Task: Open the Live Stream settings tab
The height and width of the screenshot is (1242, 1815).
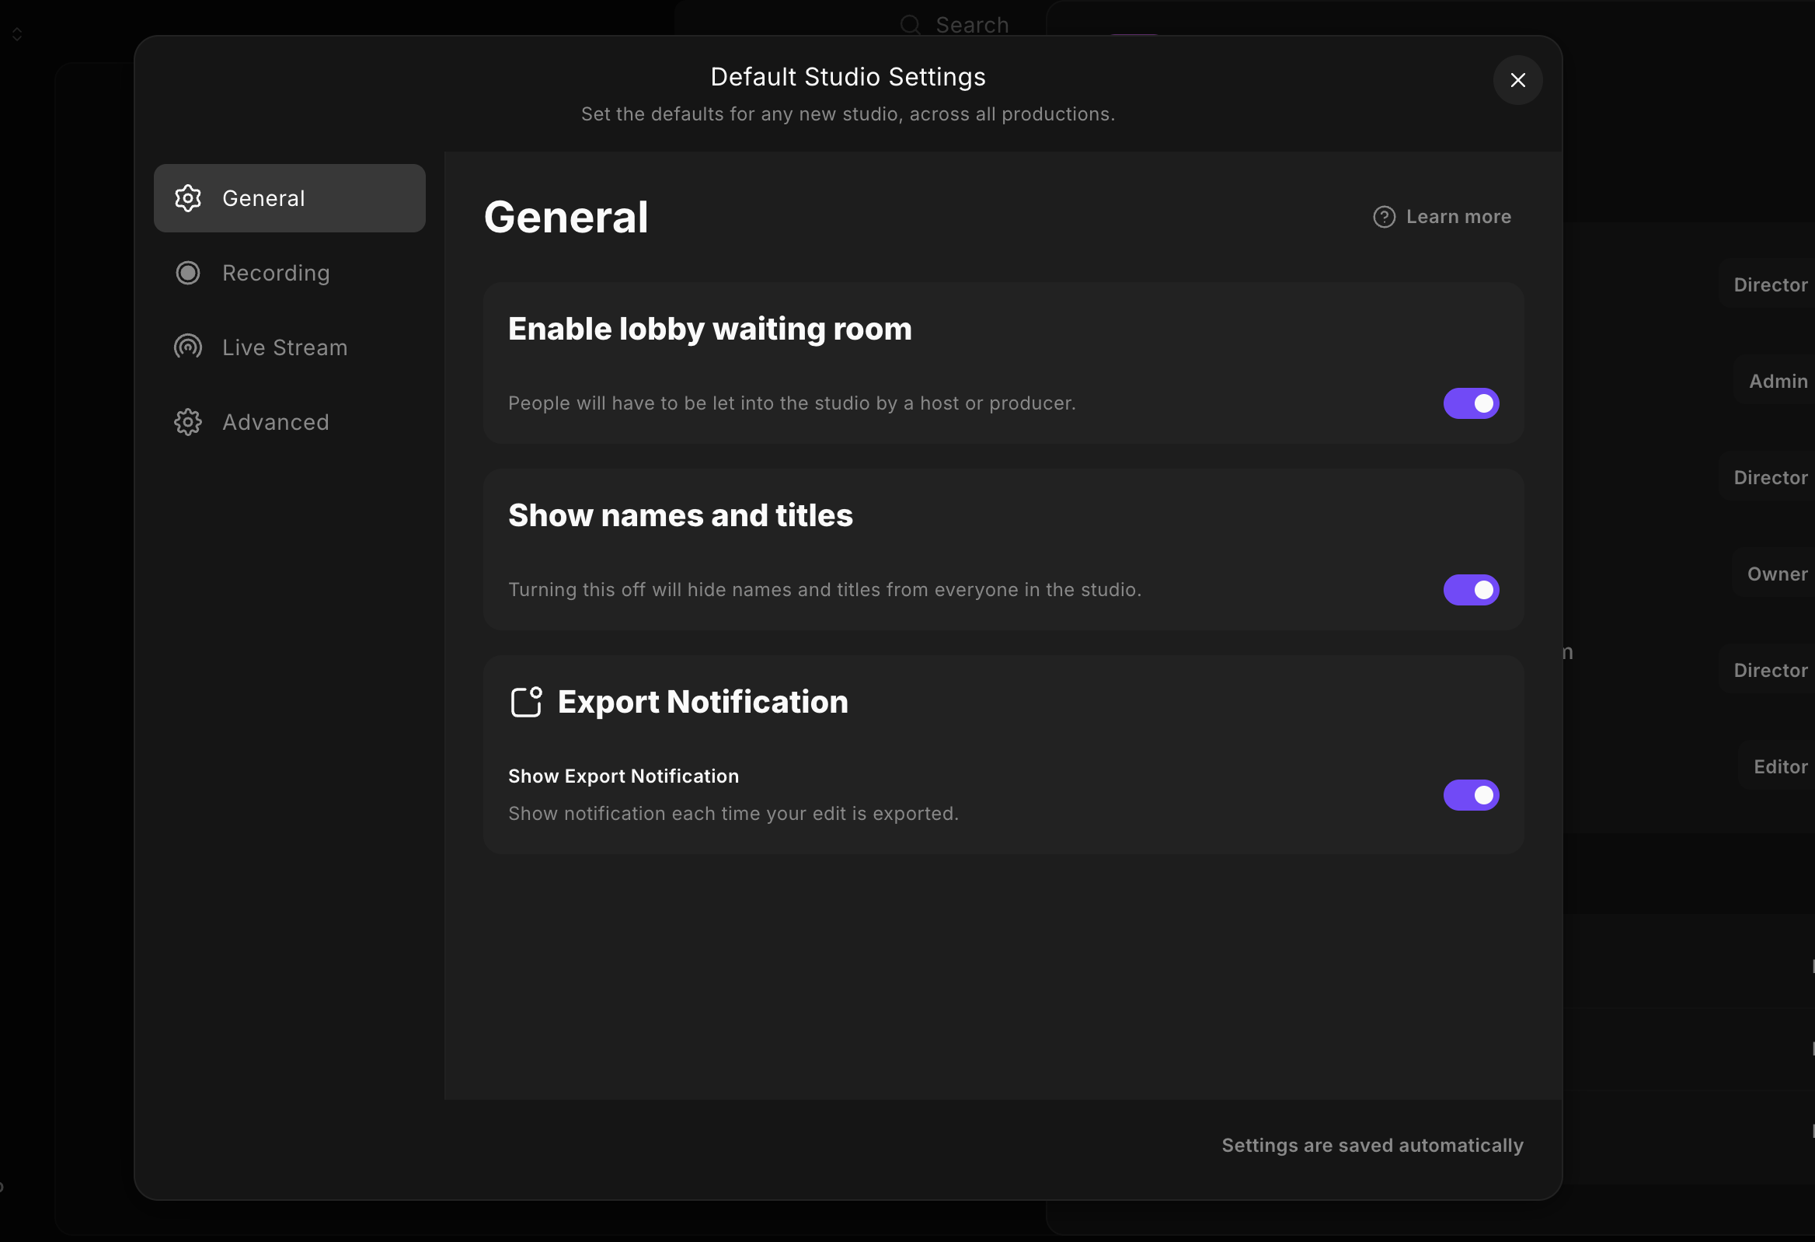Action: (x=289, y=347)
